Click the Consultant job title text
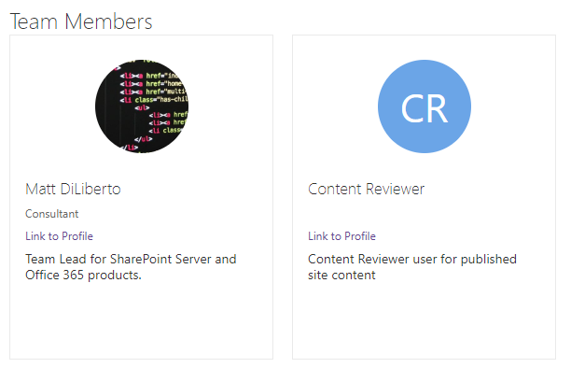This screenshot has height=368, width=571. tap(51, 213)
